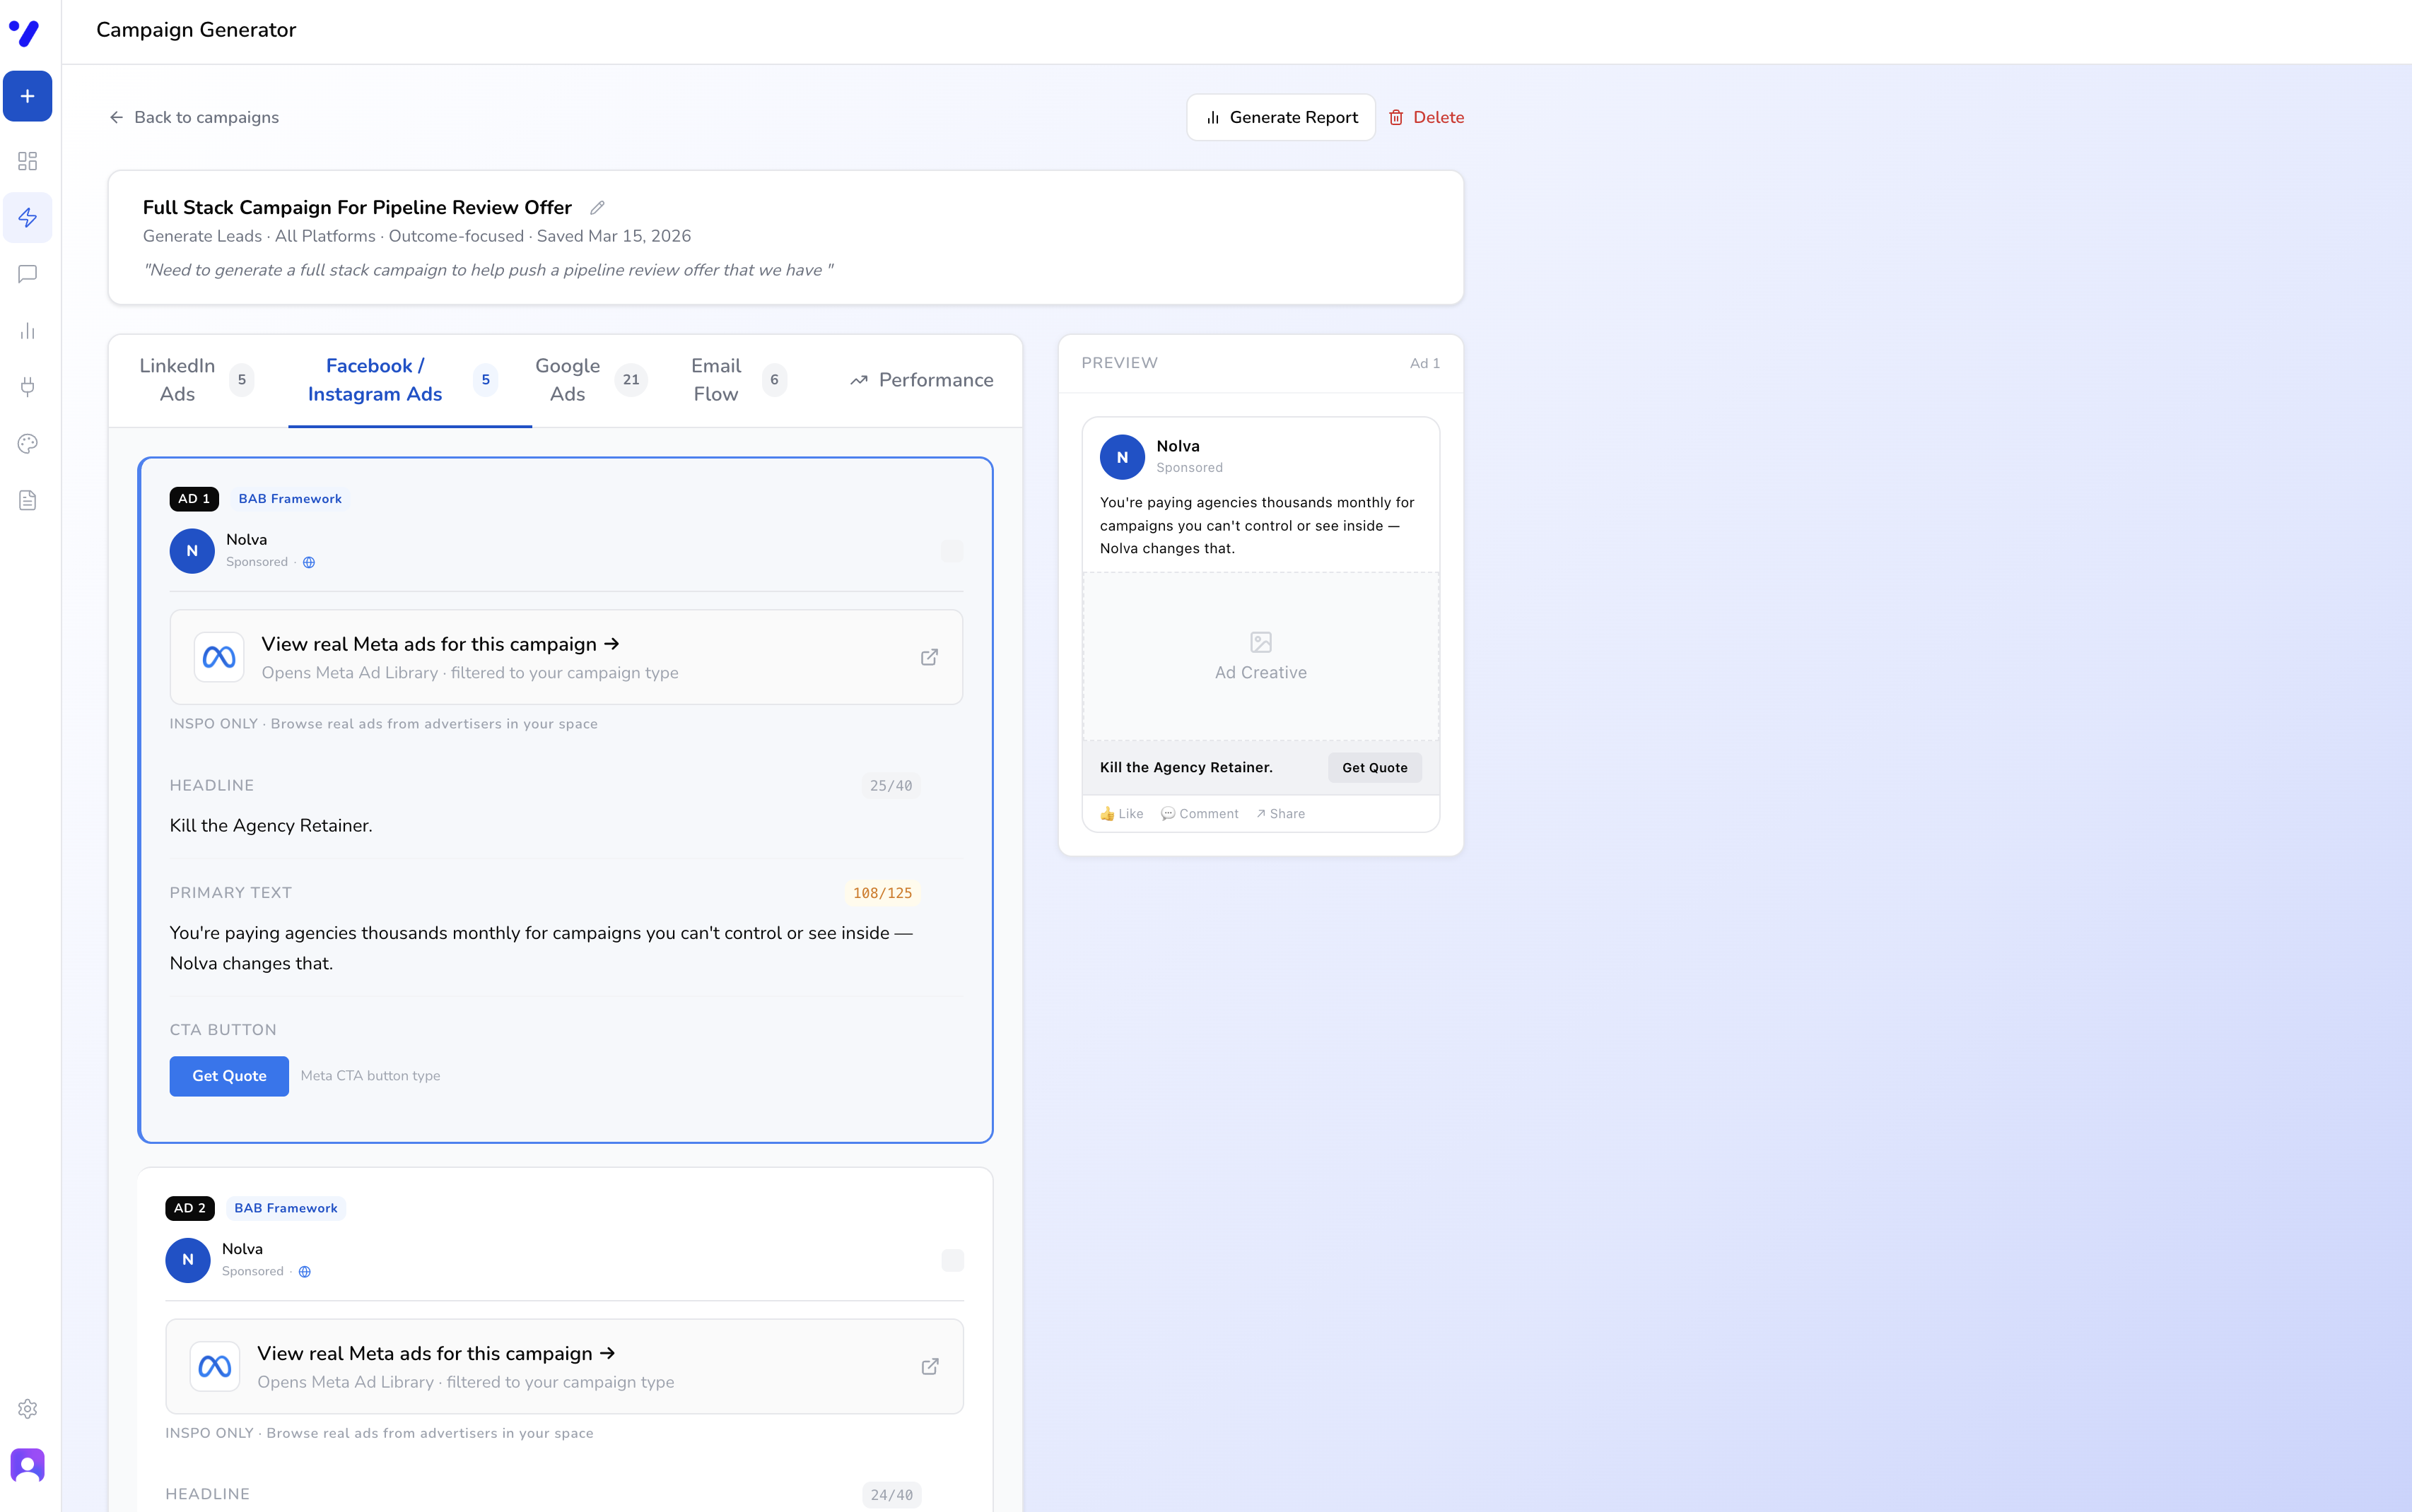Click the Generate Report button
The height and width of the screenshot is (1512, 2412).
pyautogui.click(x=1280, y=117)
